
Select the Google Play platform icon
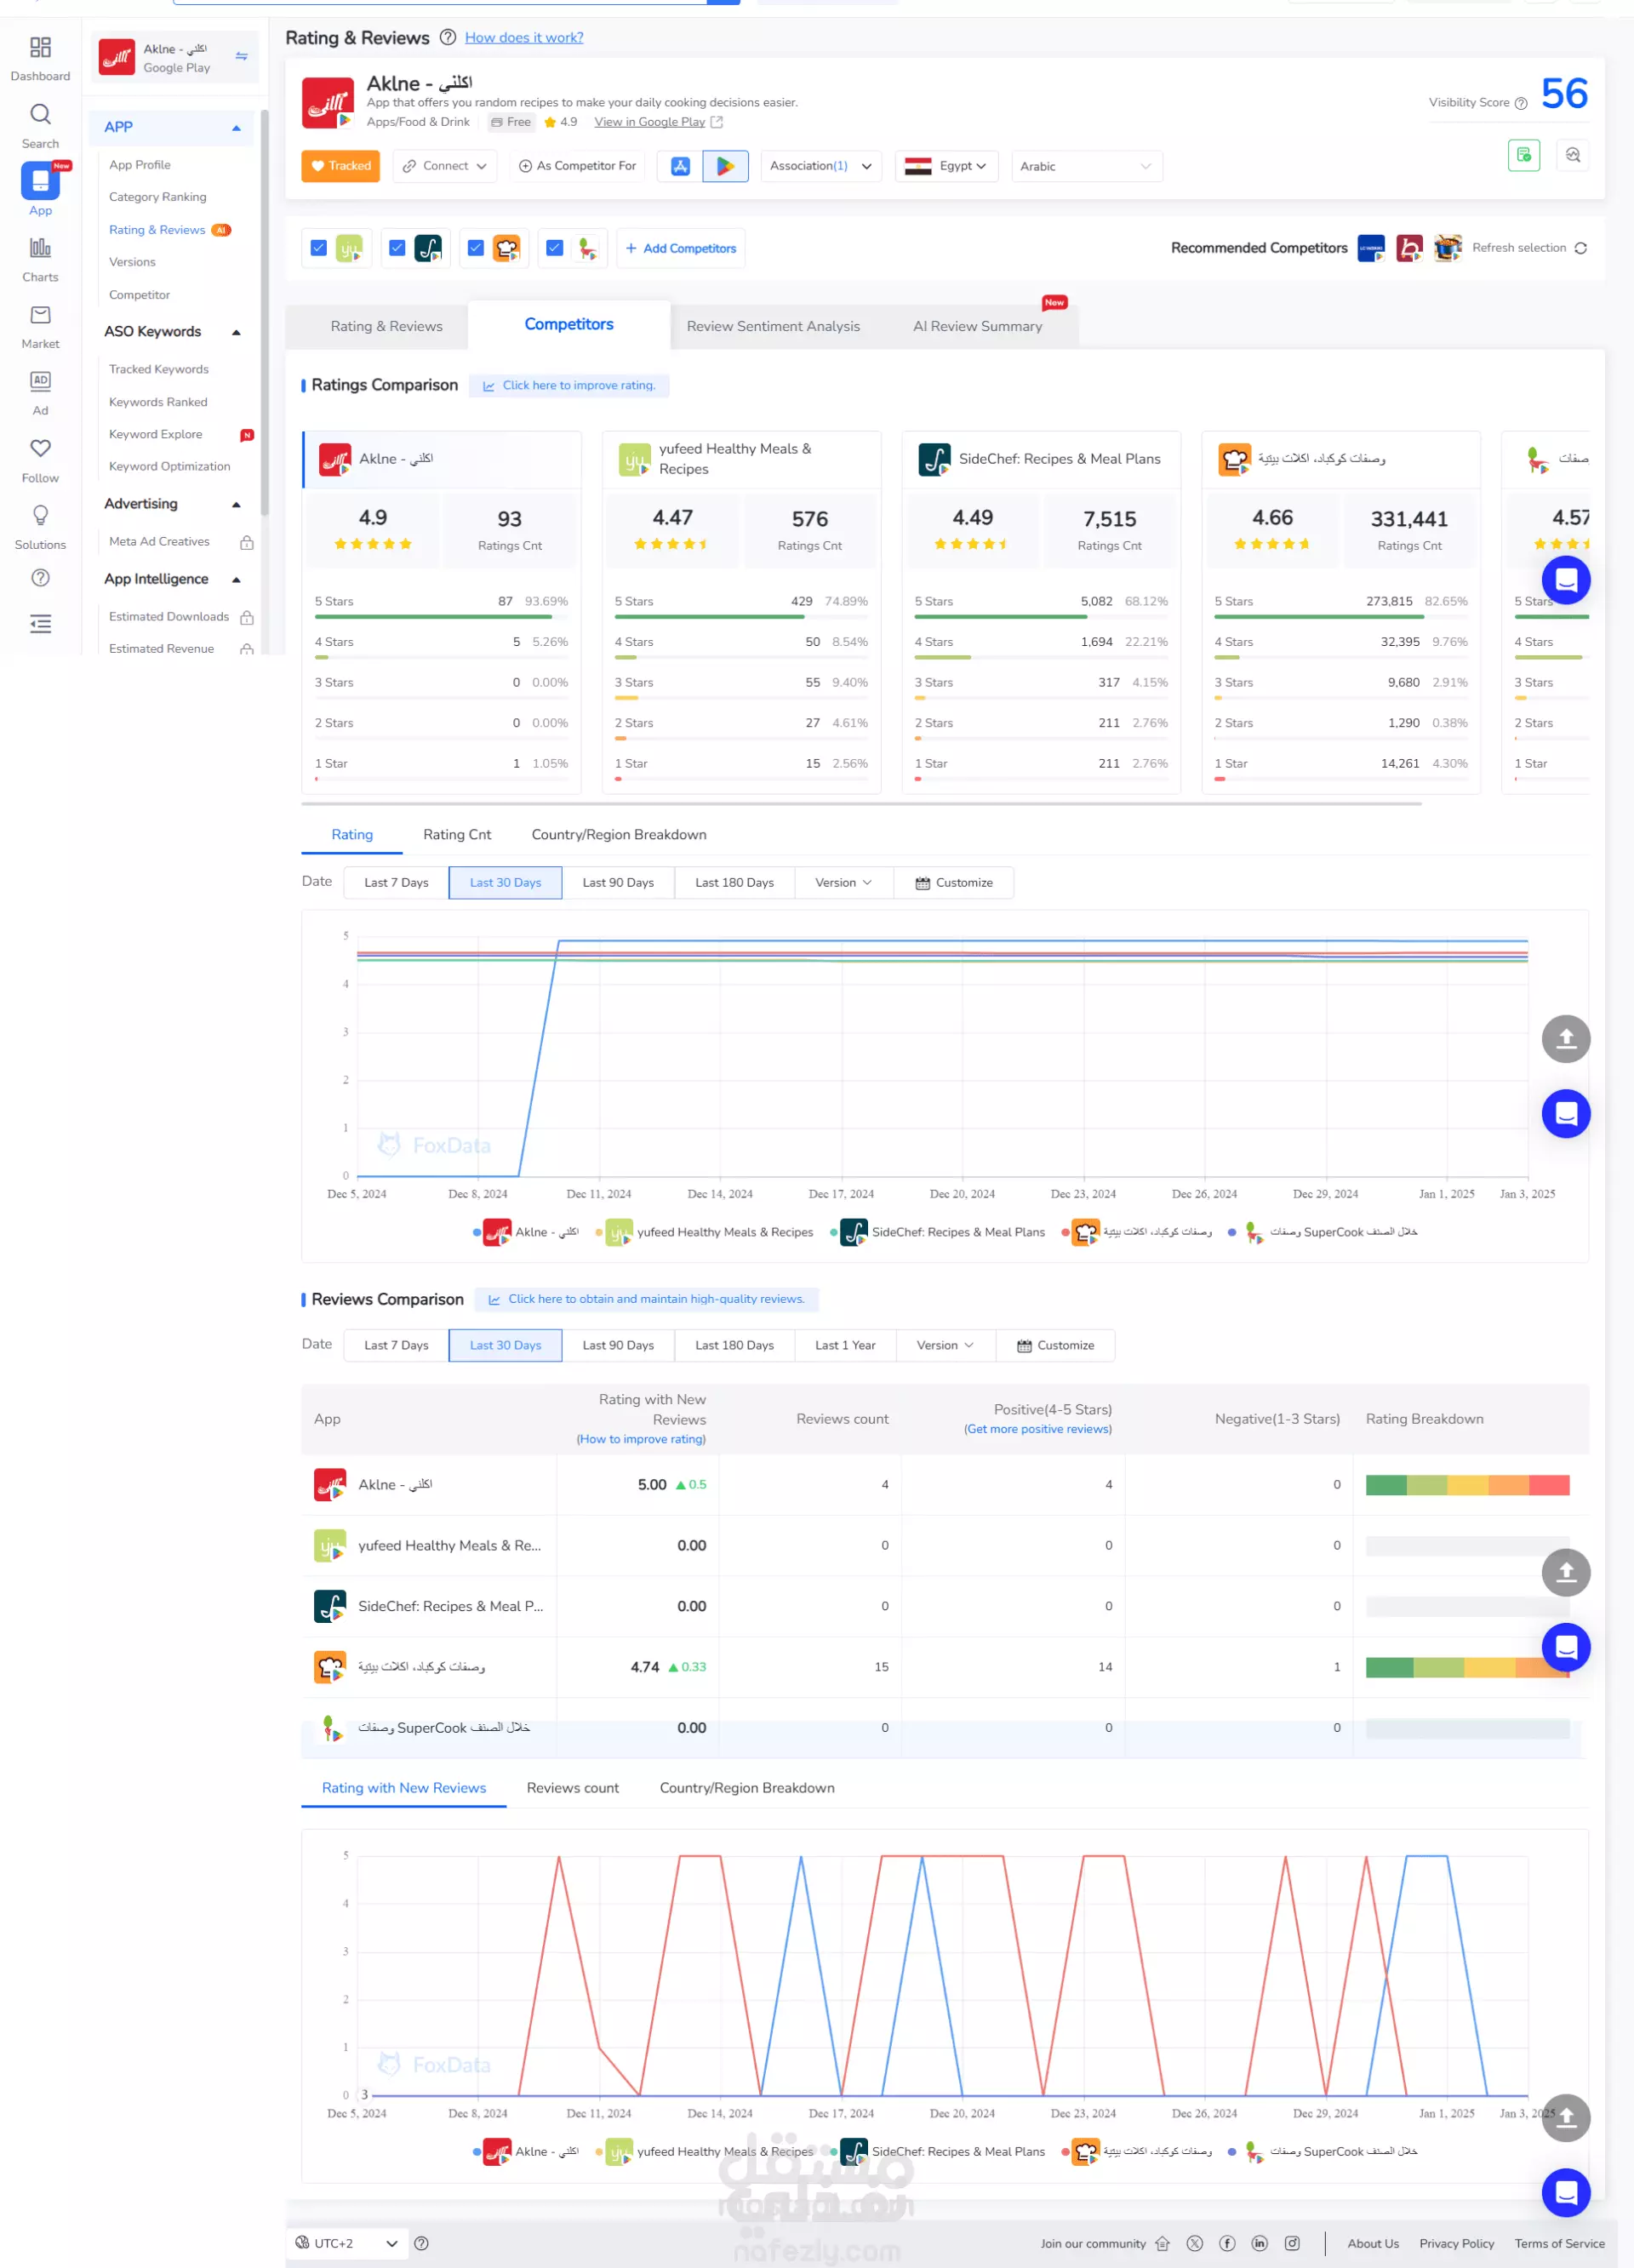coord(726,166)
